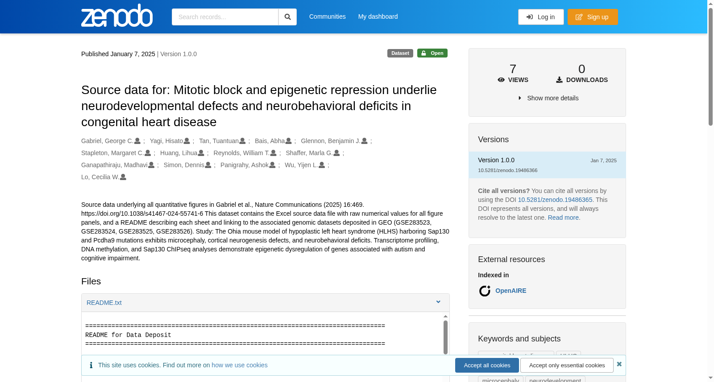Collapse the README.txt file preview chevron

pyautogui.click(x=438, y=302)
